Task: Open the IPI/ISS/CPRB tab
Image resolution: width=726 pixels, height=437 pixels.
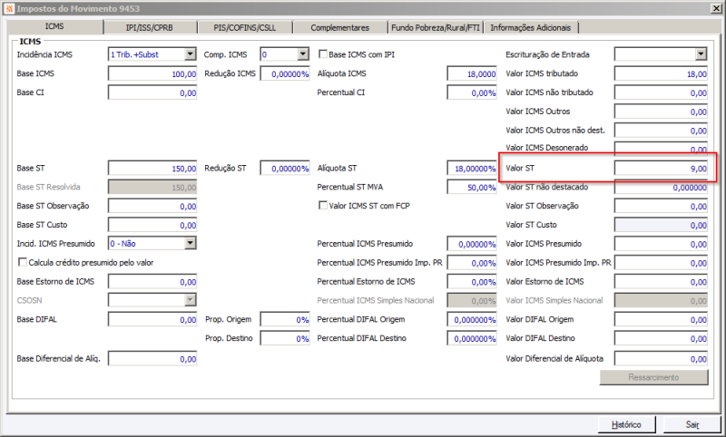Action: 150,28
